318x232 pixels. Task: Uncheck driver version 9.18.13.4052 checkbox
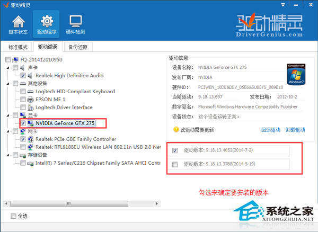click(175, 150)
